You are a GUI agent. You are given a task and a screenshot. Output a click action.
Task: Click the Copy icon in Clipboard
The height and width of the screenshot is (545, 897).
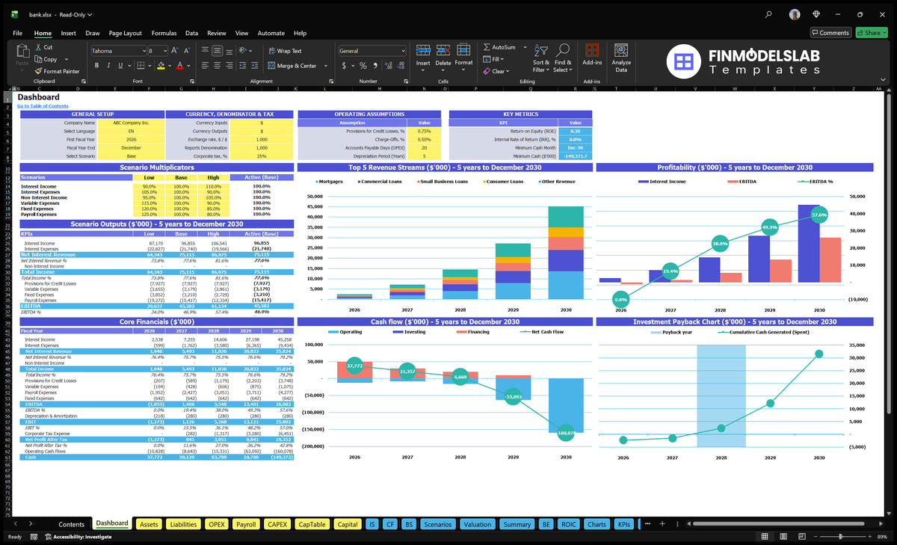point(38,59)
